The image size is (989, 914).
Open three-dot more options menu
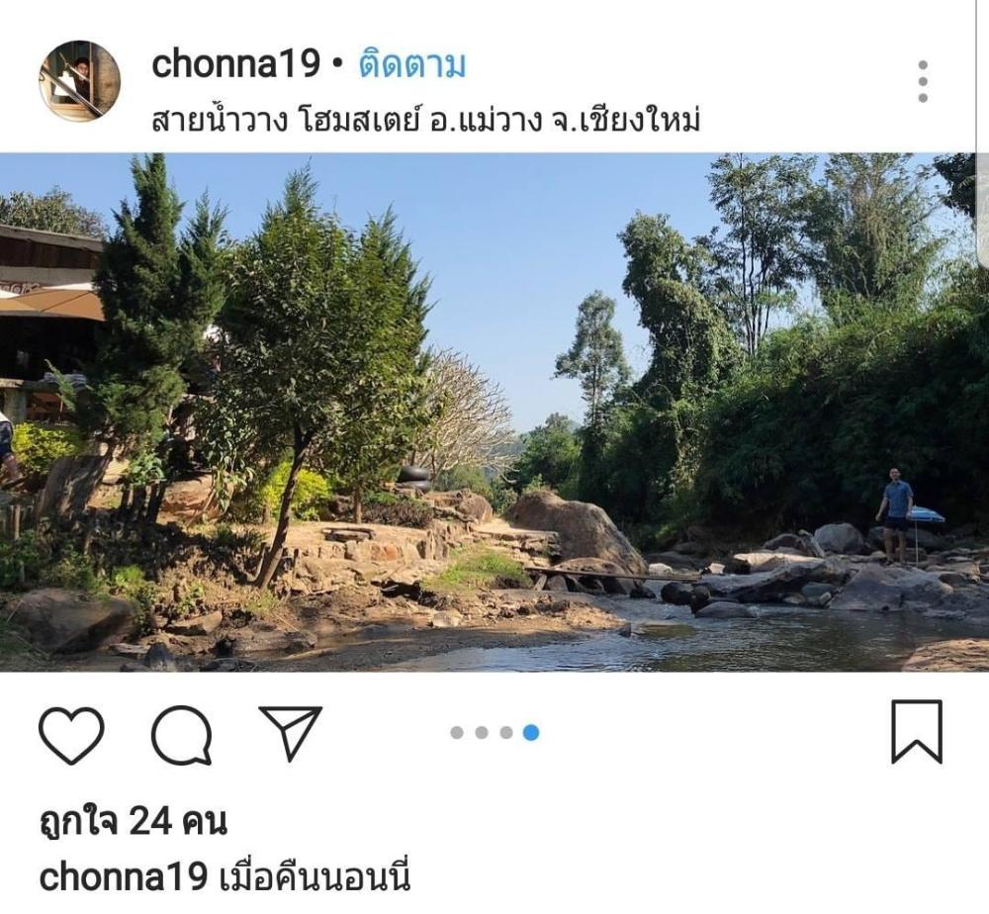[923, 81]
